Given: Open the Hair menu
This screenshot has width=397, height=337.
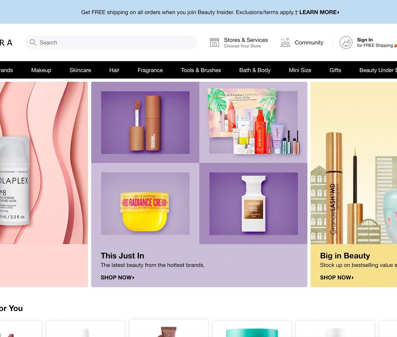Looking at the screenshot, I should (x=114, y=70).
